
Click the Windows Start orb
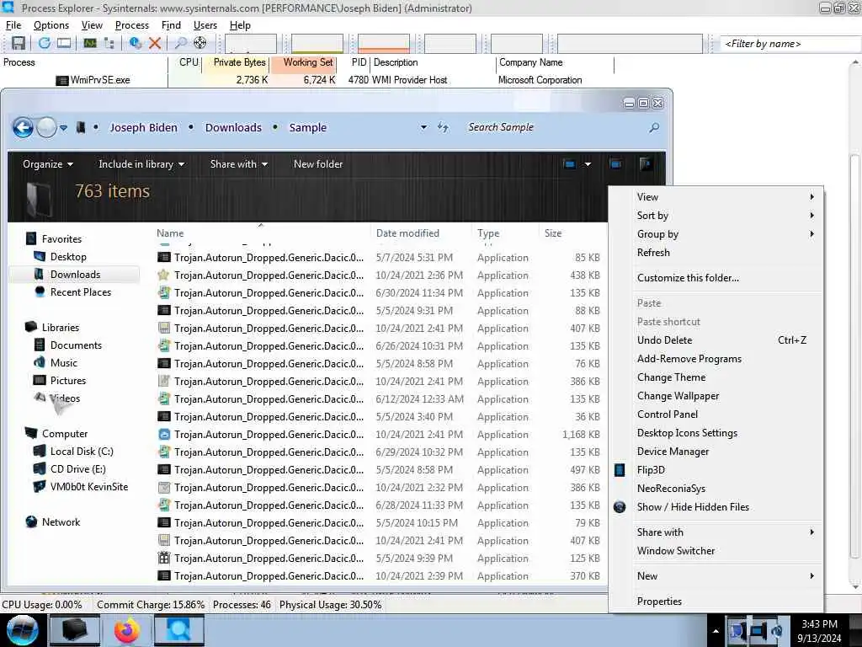click(22, 630)
